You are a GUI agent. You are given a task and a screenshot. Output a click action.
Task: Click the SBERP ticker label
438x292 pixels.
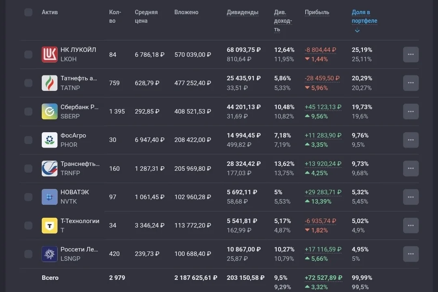click(70, 116)
